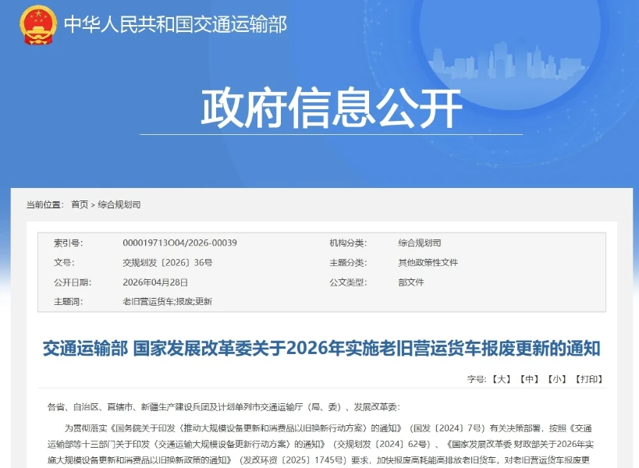
Task: Click 部文件 document type value
Action: coord(411,282)
